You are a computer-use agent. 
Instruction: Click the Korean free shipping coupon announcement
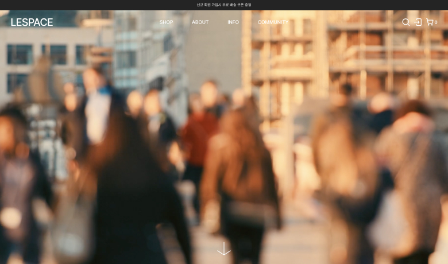click(x=224, y=5)
